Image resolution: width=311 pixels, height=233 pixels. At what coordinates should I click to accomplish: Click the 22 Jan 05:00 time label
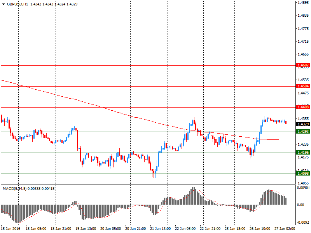tap(185, 229)
